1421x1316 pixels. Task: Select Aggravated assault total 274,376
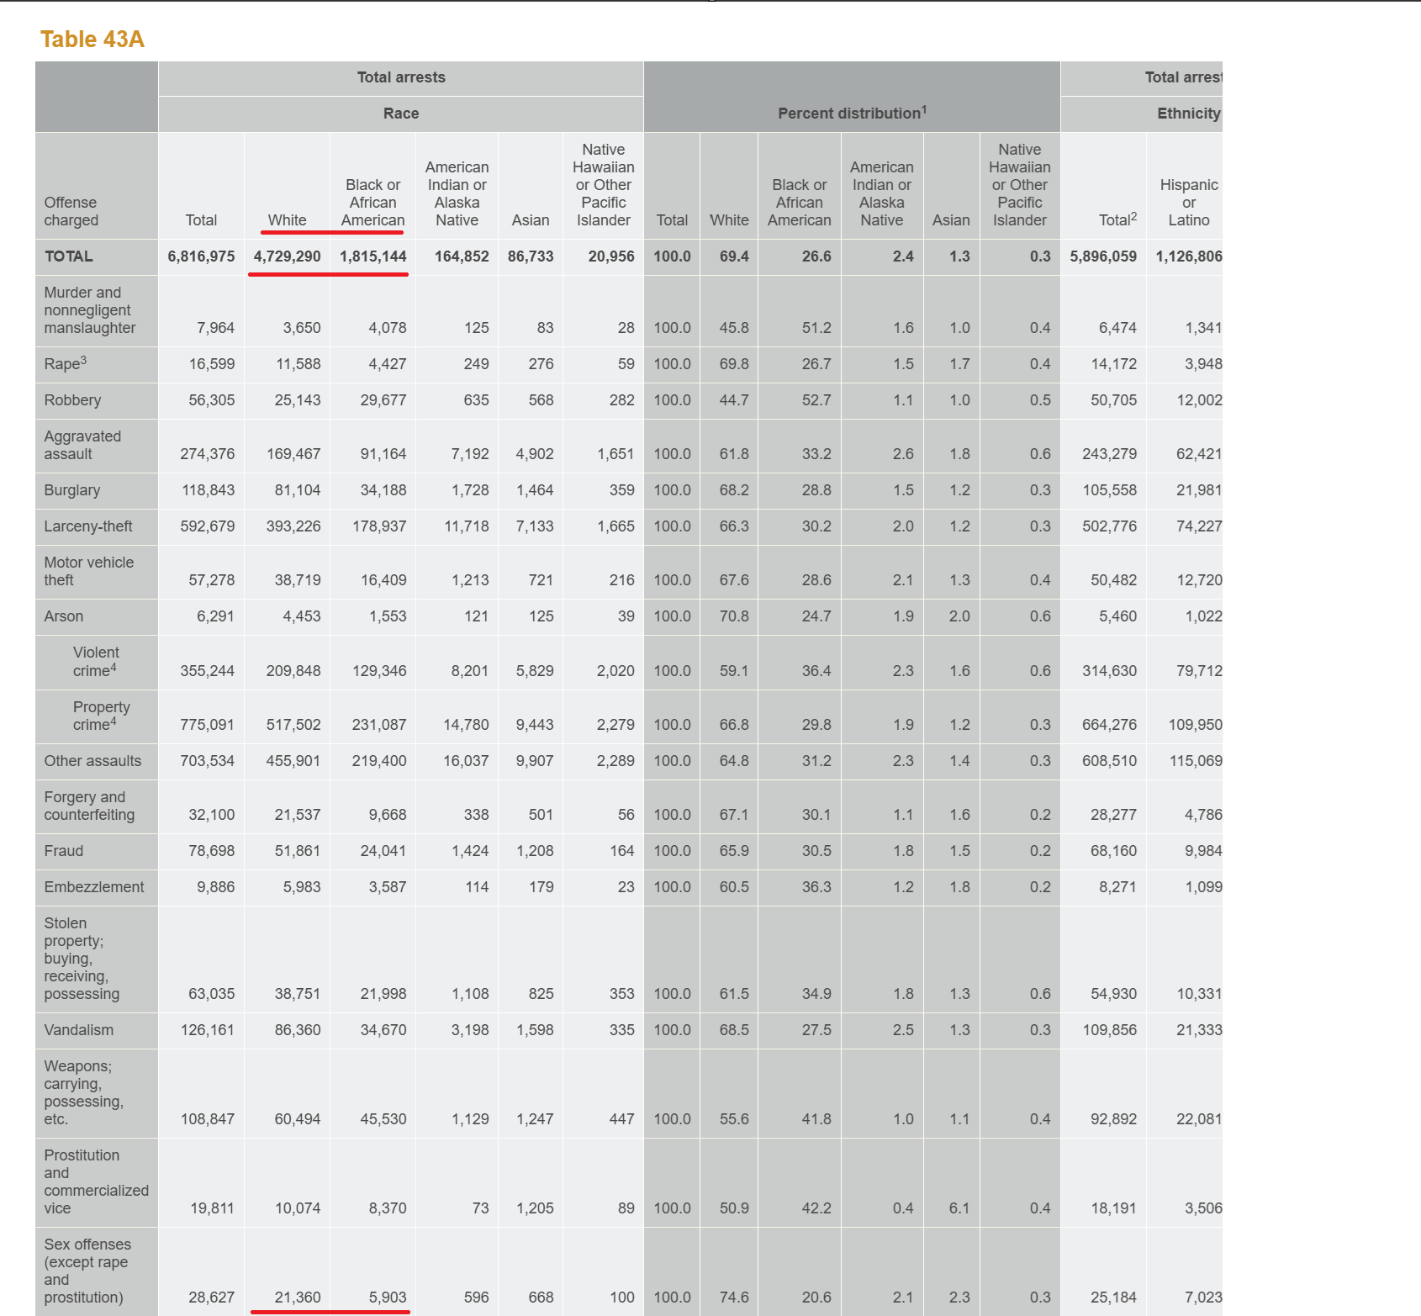(x=207, y=454)
